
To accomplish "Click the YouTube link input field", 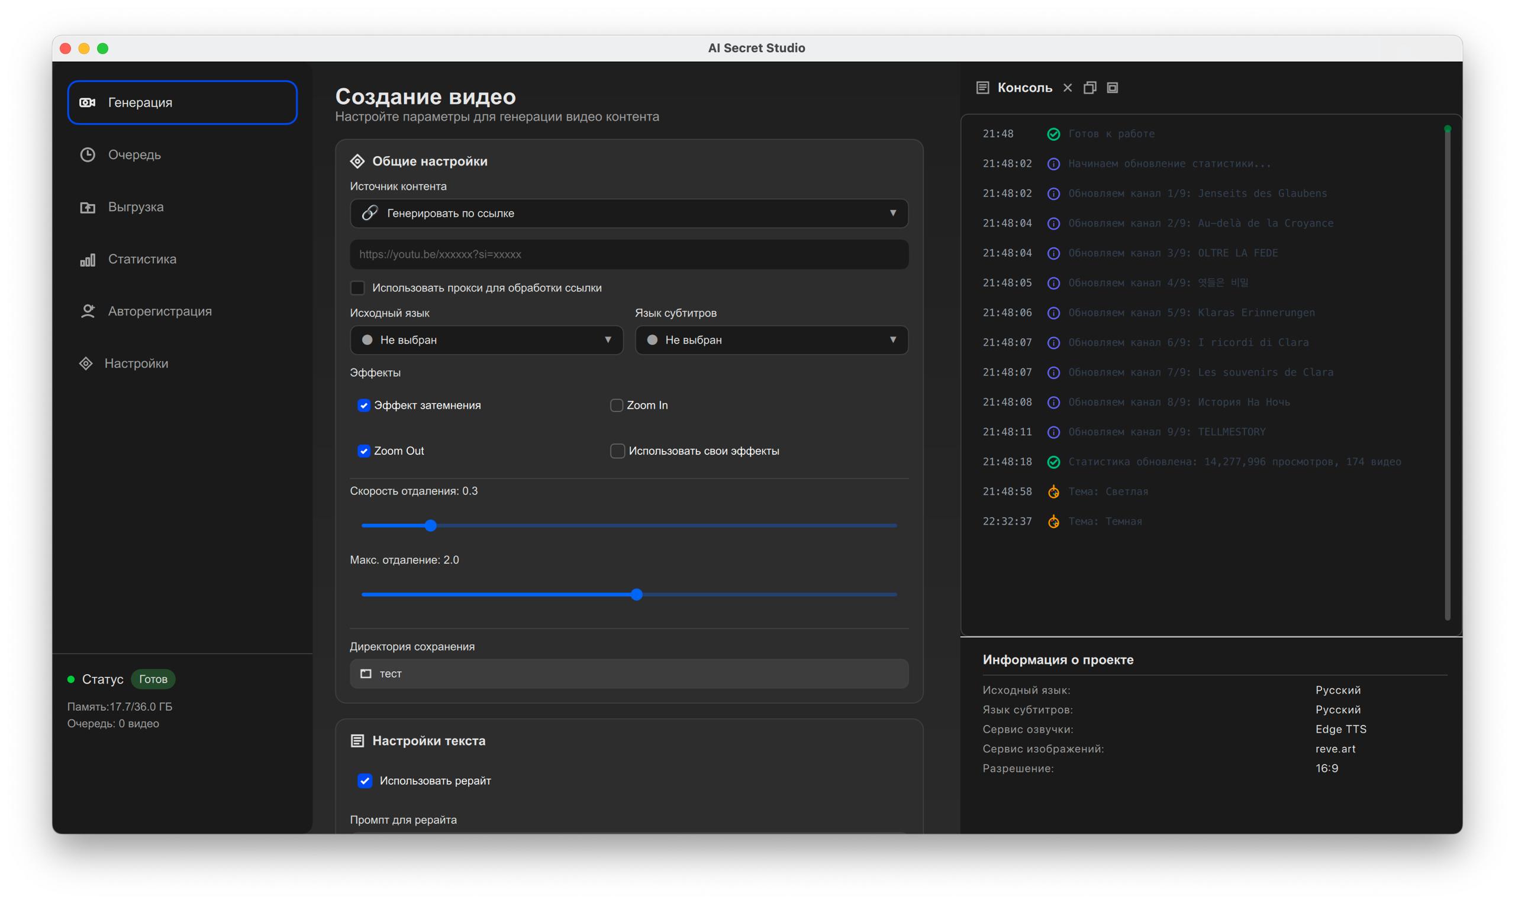I will (x=628, y=254).
